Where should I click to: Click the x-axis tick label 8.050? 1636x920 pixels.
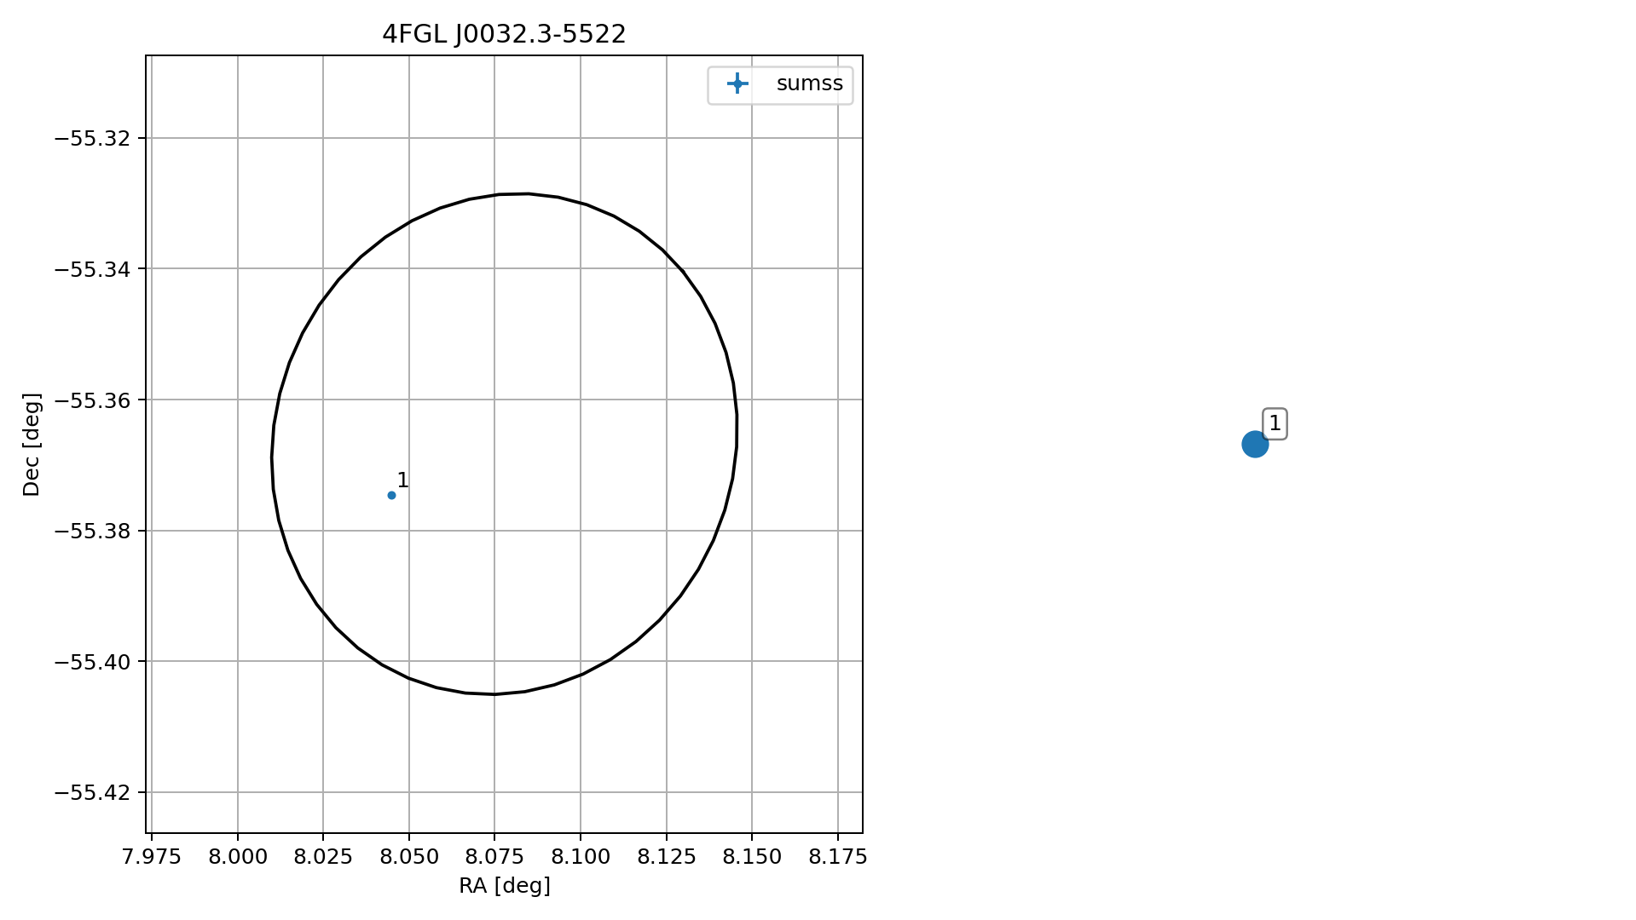pos(409,857)
